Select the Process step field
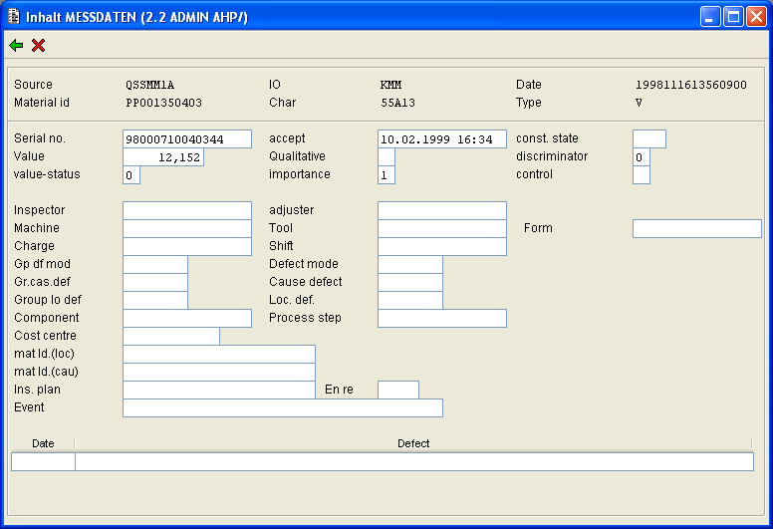Image resolution: width=773 pixels, height=529 pixels. click(x=442, y=318)
